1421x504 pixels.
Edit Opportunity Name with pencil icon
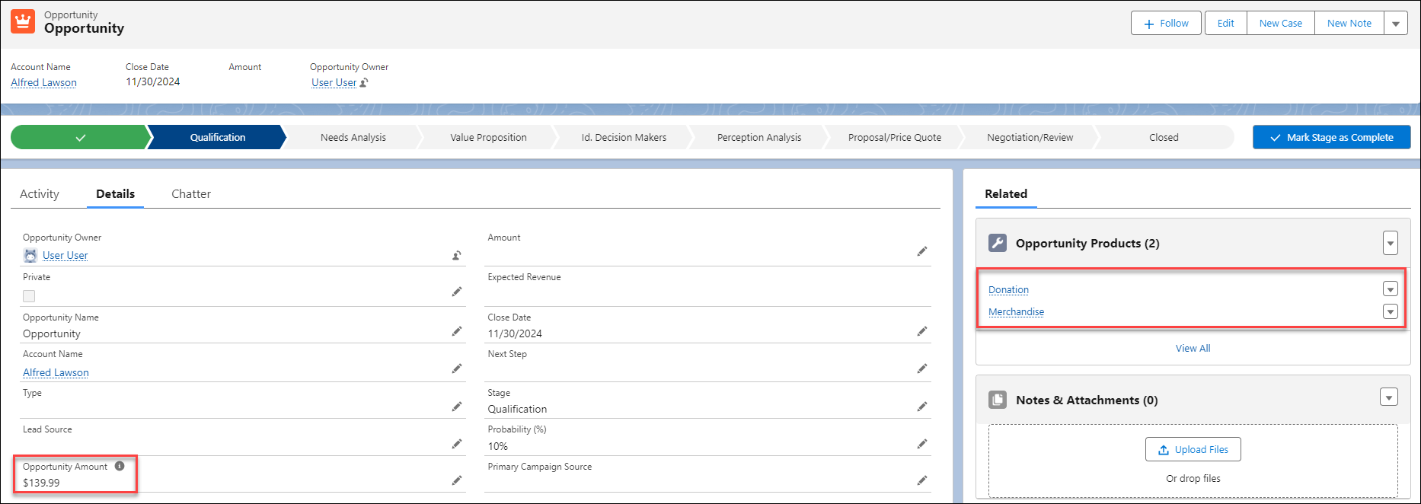(x=457, y=331)
